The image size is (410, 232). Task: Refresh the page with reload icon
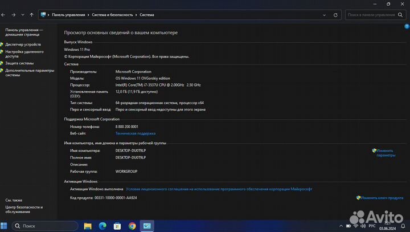(x=335, y=15)
